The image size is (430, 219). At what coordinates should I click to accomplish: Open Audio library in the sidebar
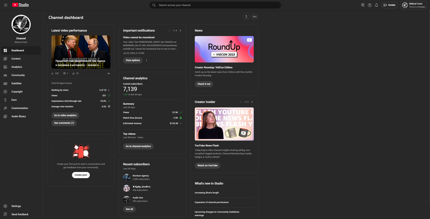(21, 116)
